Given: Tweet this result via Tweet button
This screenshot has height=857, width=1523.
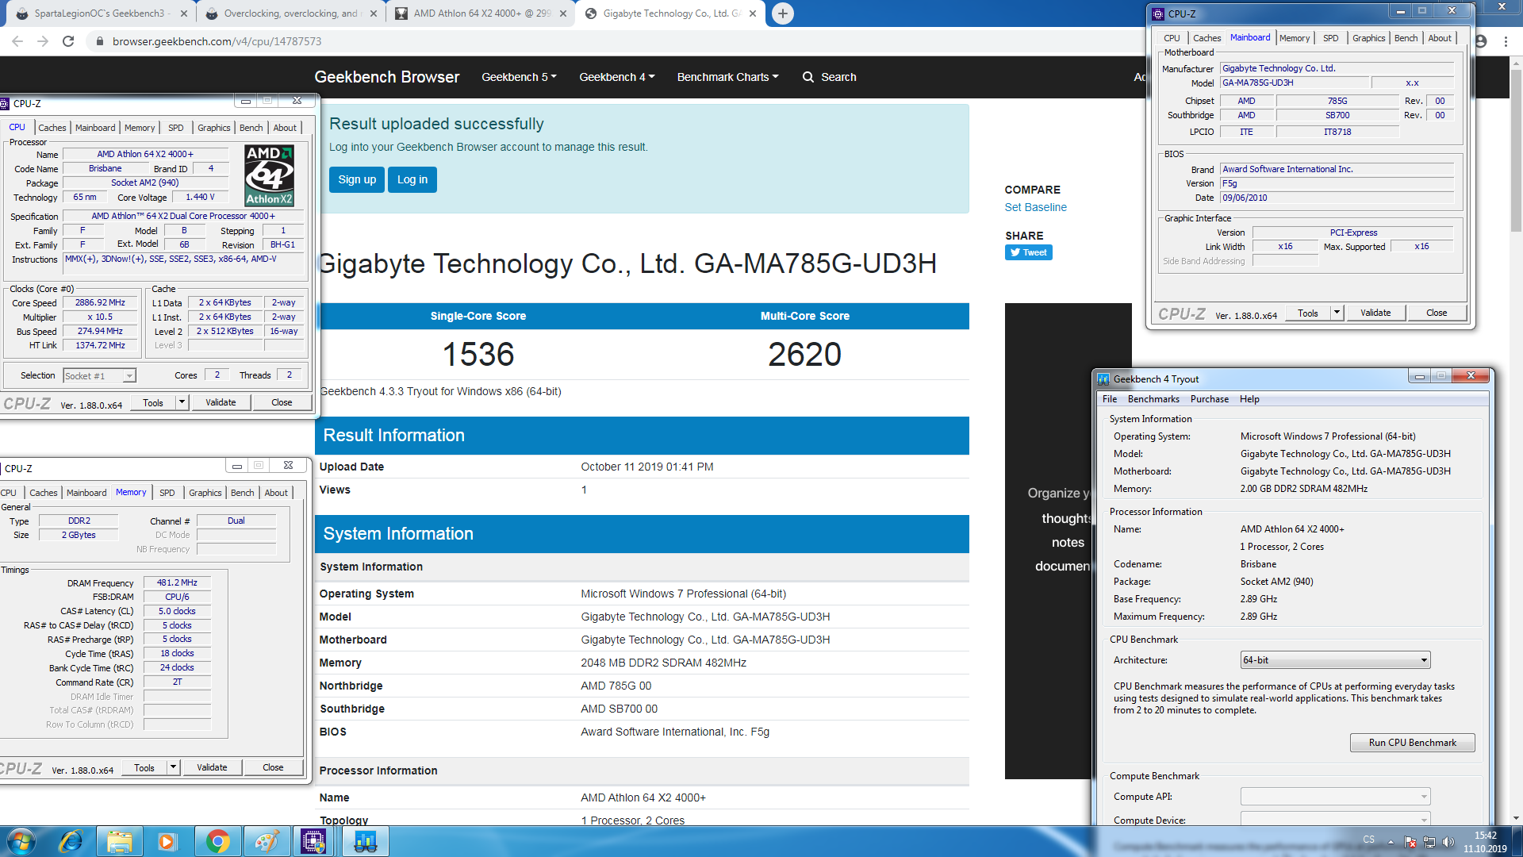Looking at the screenshot, I should 1028,252.
